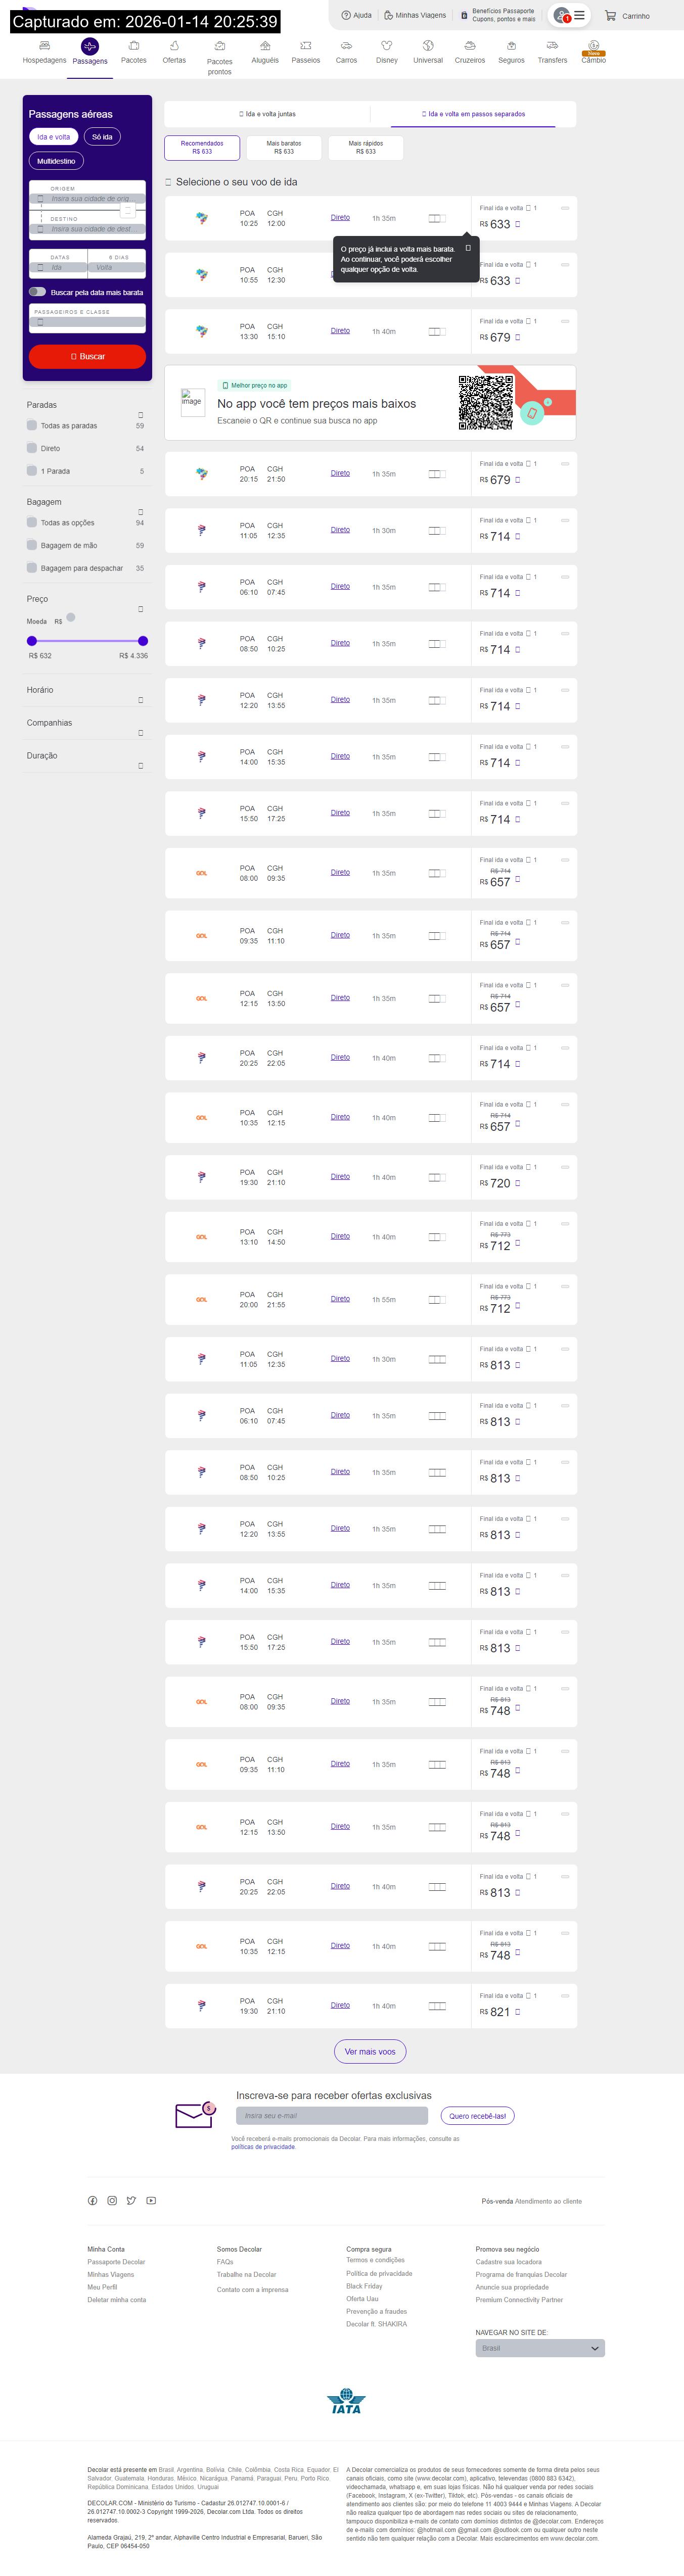Toggle Buscar pela data mais barata
Viewport: 684px width, 2576px height.
click(x=38, y=292)
